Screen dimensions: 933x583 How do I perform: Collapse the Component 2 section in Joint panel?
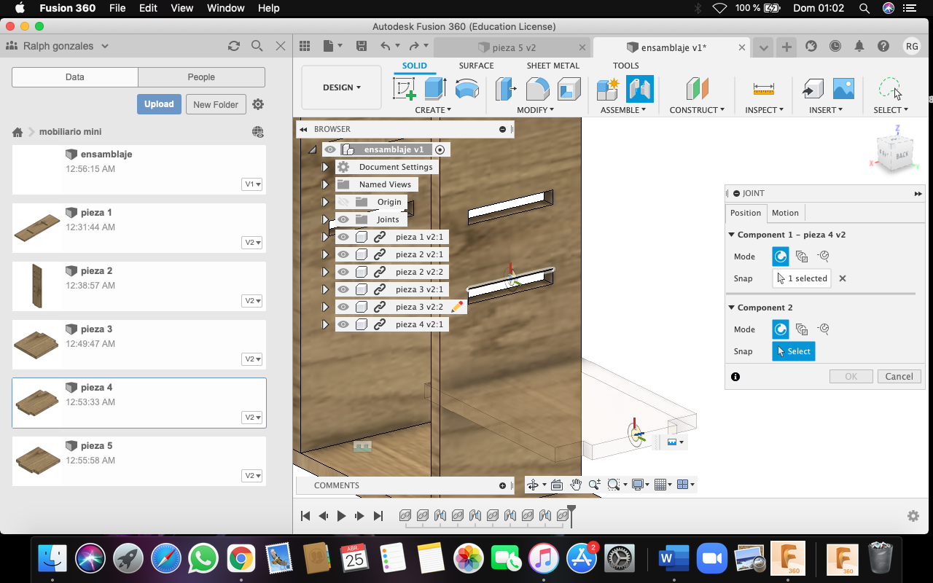732,308
